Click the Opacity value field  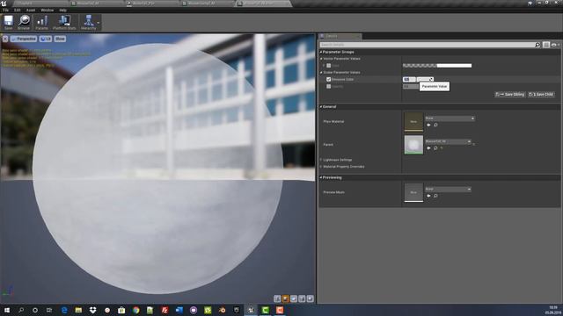[411, 86]
